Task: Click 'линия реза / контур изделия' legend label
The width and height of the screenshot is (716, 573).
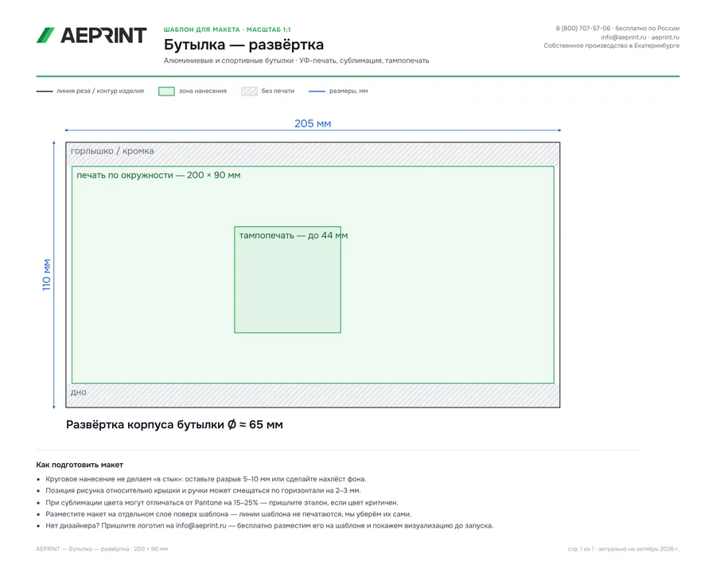Action: point(100,91)
